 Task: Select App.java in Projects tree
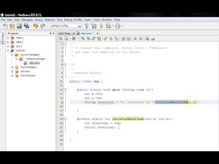(34, 63)
